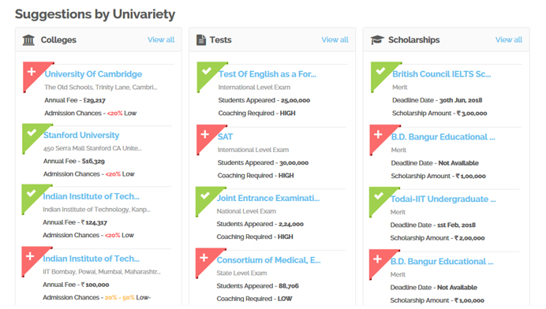Add Consortium of Medical test via plus badge

pos(204,258)
